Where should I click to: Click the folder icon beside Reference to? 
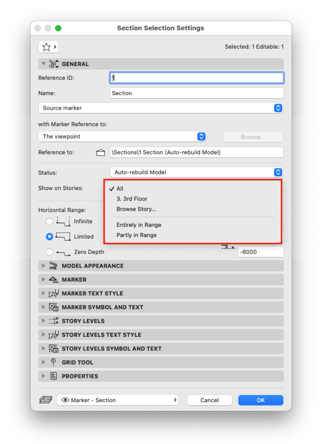coord(101,152)
